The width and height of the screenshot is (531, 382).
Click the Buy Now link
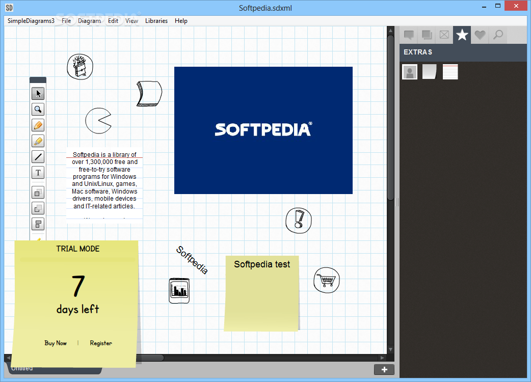56,343
